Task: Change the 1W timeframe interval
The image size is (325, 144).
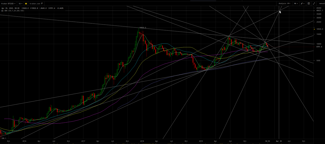Action: pyautogui.click(x=20, y=4)
